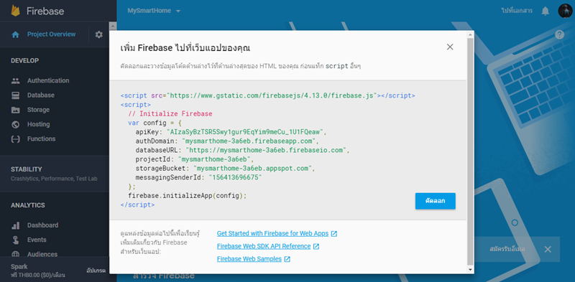Click the apiKey value string

pos(246,132)
